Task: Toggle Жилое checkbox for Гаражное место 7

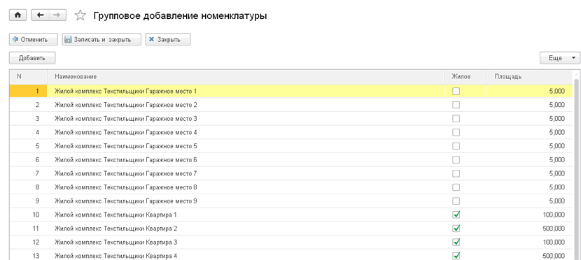Action: [456, 173]
